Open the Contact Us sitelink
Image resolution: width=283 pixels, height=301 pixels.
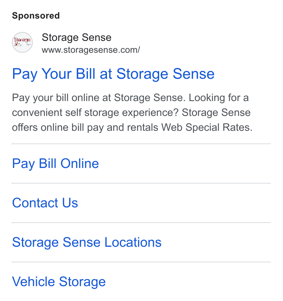tap(45, 203)
